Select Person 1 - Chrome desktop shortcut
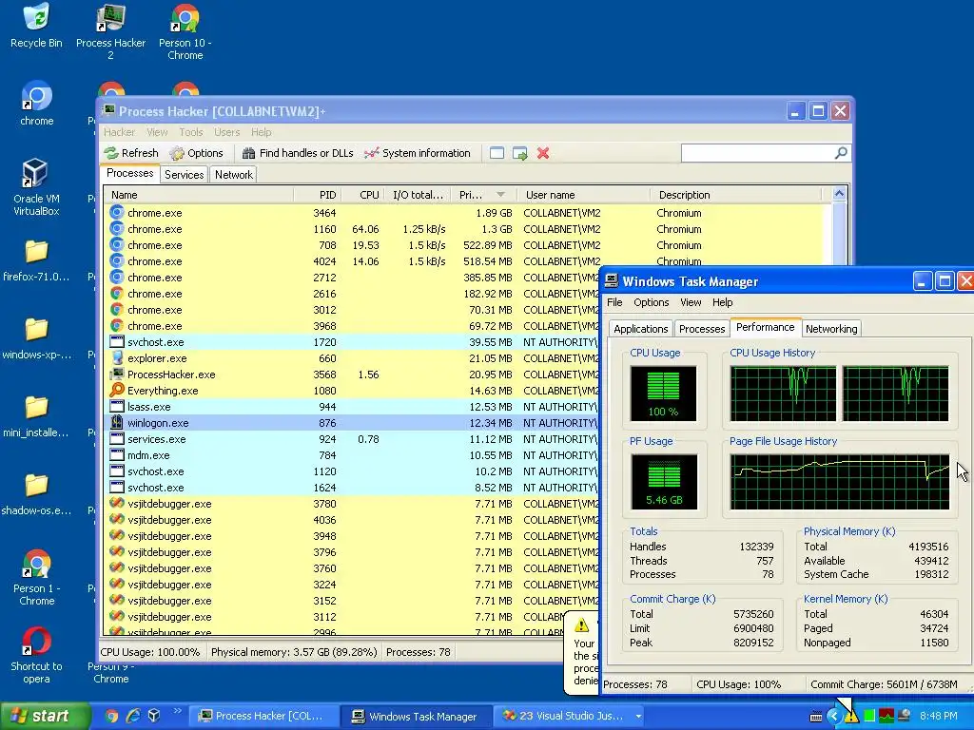Screen dimensions: 974x730 (x=36, y=577)
